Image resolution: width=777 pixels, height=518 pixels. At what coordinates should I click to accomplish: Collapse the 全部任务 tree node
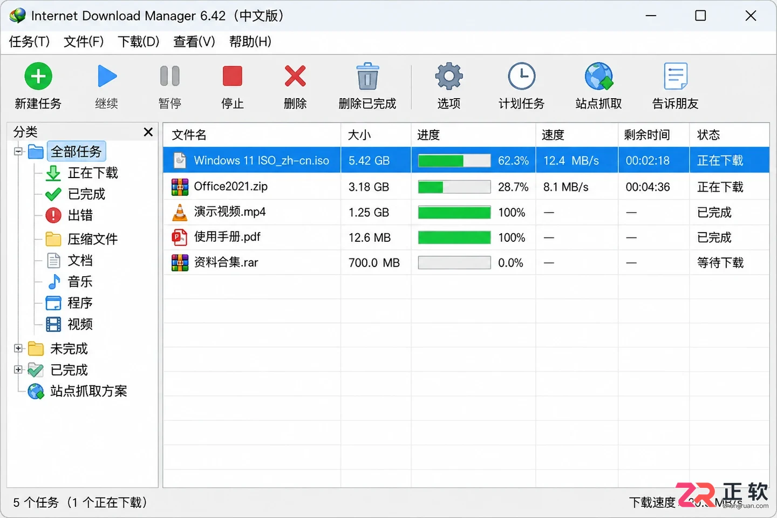(18, 152)
